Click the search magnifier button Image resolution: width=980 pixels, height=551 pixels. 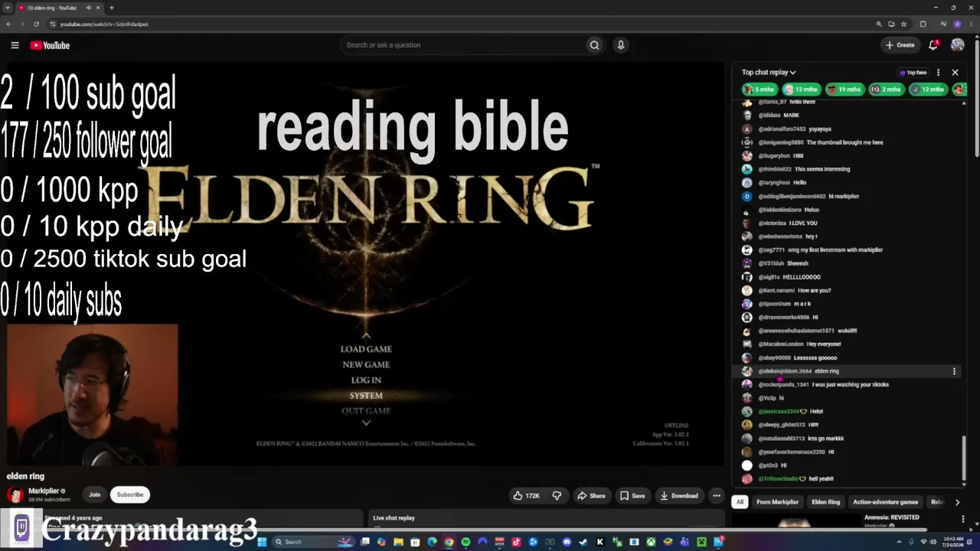click(594, 45)
